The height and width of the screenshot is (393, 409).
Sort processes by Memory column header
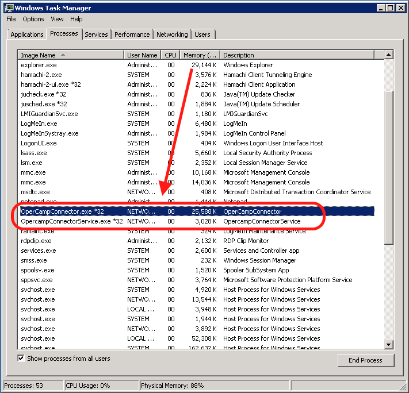200,55
